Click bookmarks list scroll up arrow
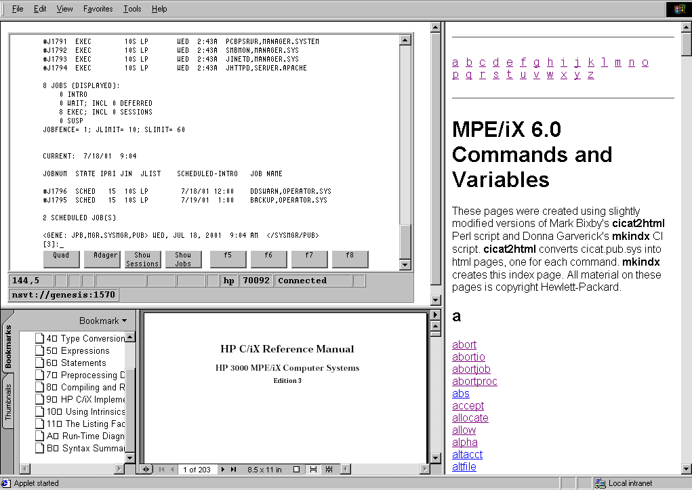Viewport: 692px width, 490px height. (x=129, y=338)
